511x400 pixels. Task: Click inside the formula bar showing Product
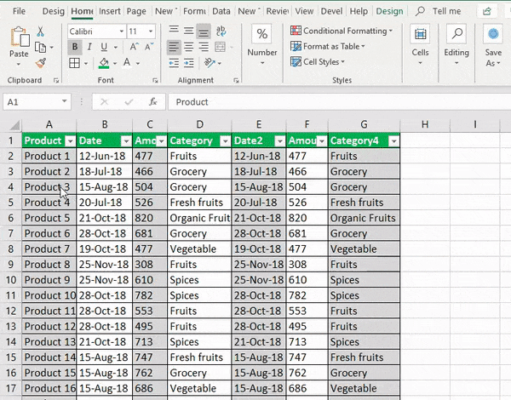(x=339, y=102)
